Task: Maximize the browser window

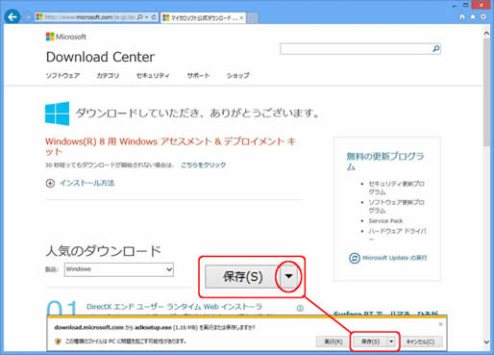Action: [465, 5]
